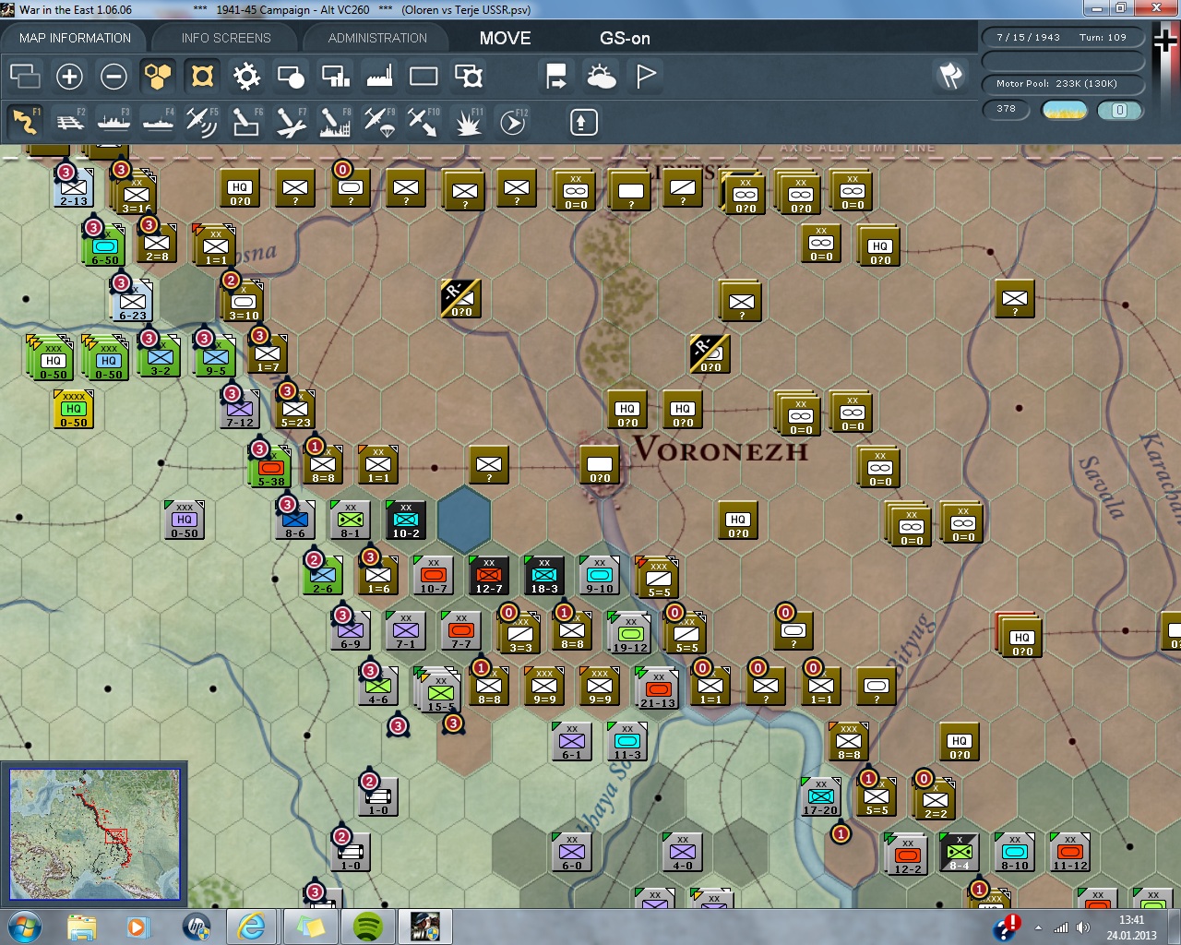Toggle the highlighted yellow ring icon

click(202, 76)
